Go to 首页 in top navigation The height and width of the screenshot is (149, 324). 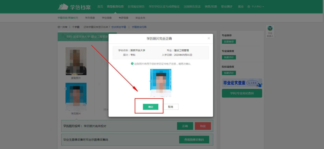tap(100, 7)
